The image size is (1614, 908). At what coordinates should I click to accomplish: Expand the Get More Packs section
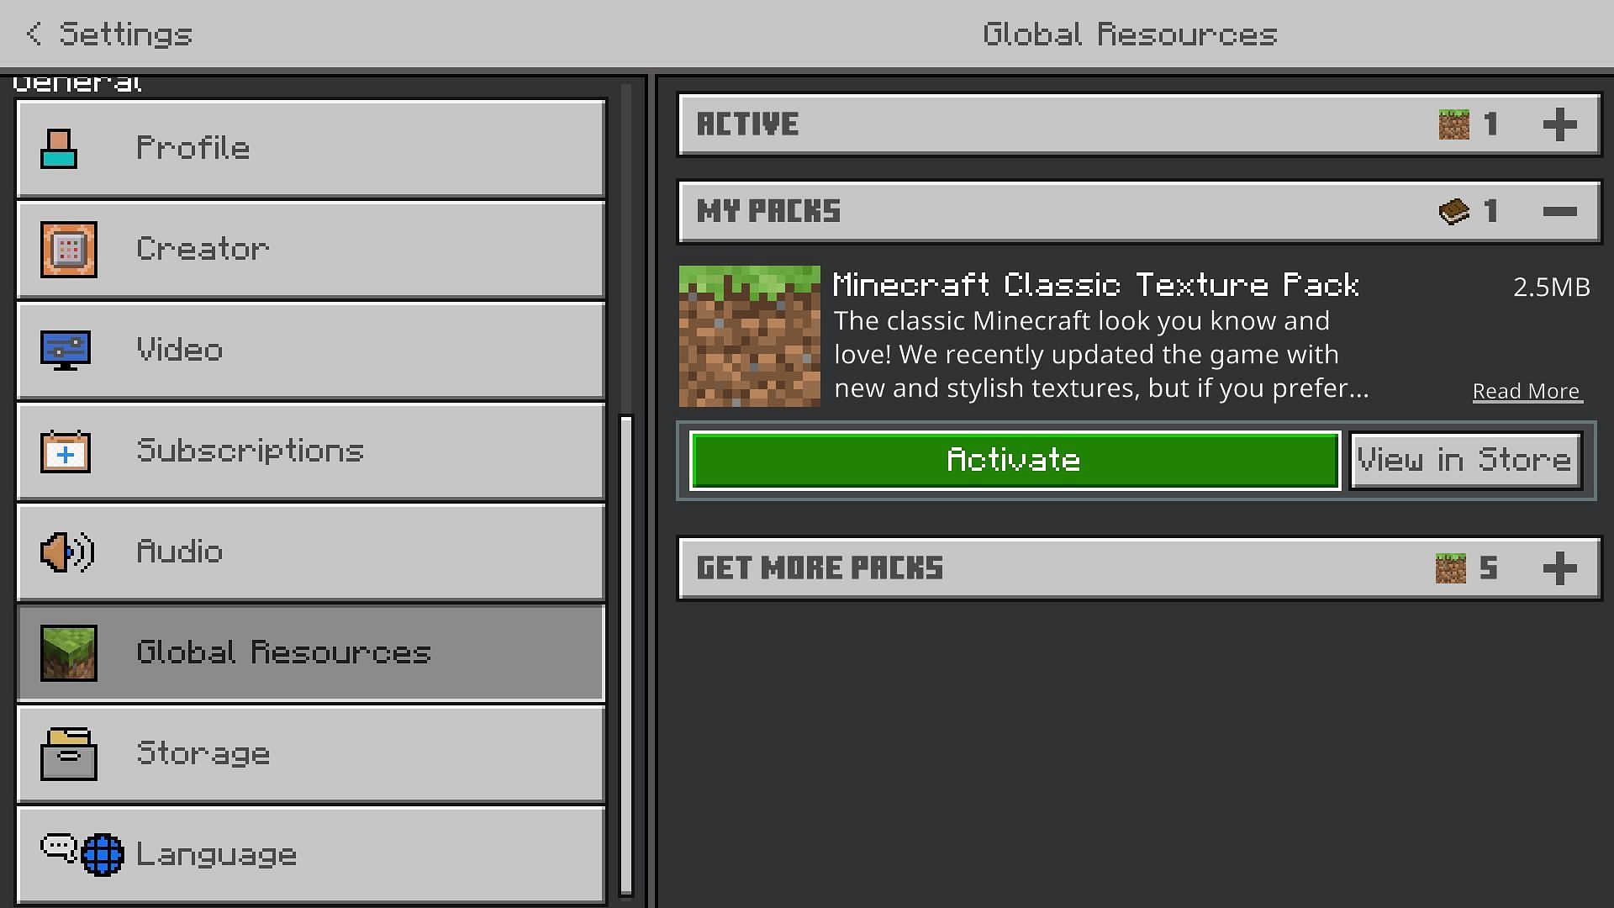1559,567
